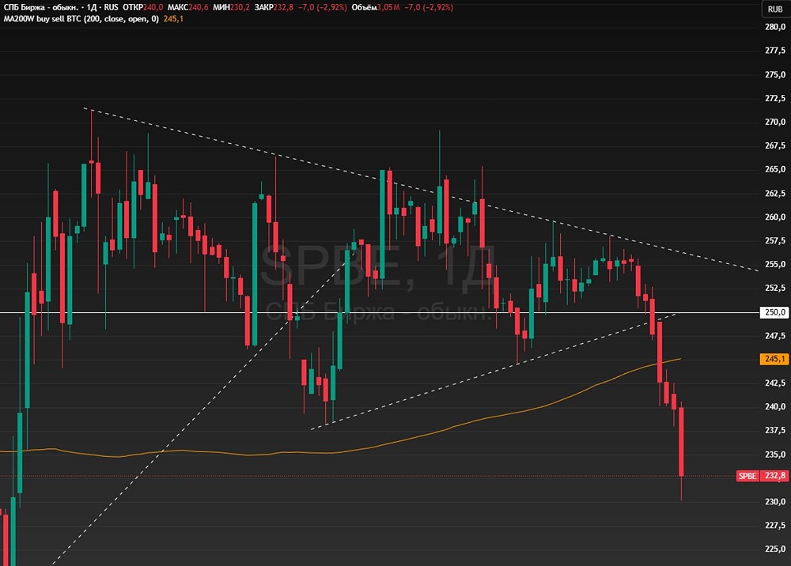Click the red 232,8 last price label

tap(774, 476)
